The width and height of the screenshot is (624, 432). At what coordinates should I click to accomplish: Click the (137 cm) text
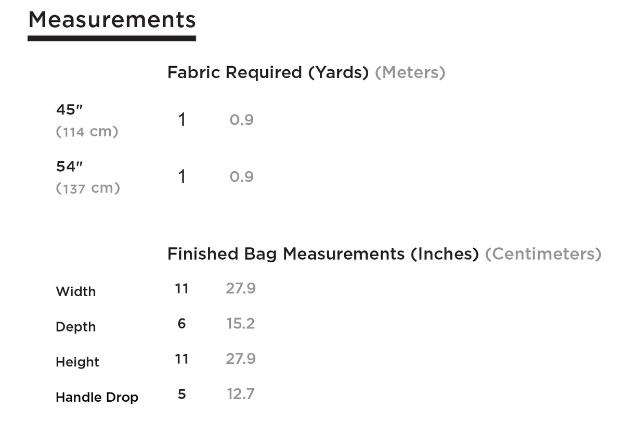(x=87, y=188)
